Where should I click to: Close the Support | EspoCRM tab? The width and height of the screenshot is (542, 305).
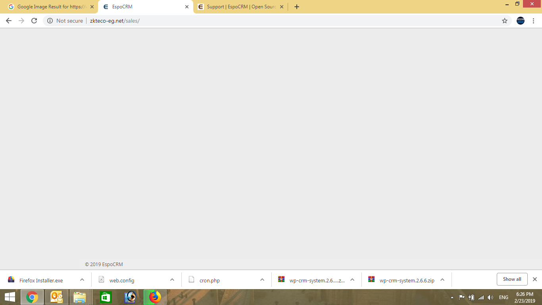pyautogui.click(x=282, y=7)
